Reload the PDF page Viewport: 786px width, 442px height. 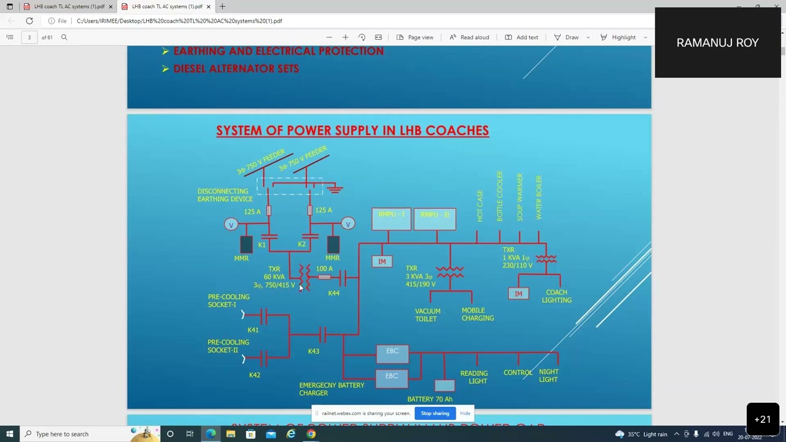point(29,21)
